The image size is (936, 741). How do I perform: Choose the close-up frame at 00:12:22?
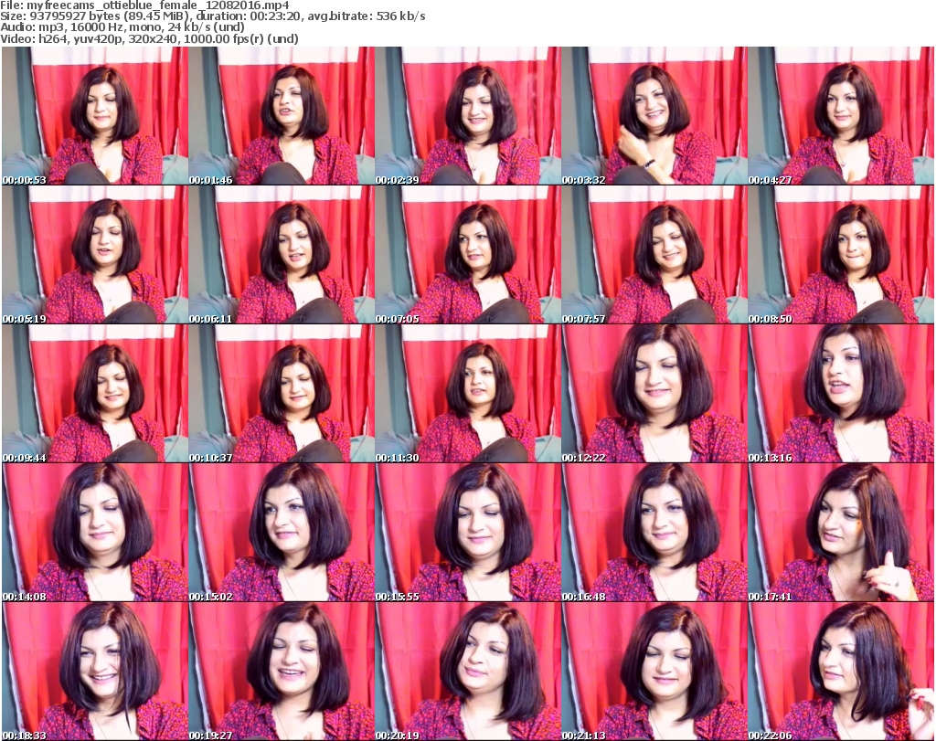tap(654, 394)
